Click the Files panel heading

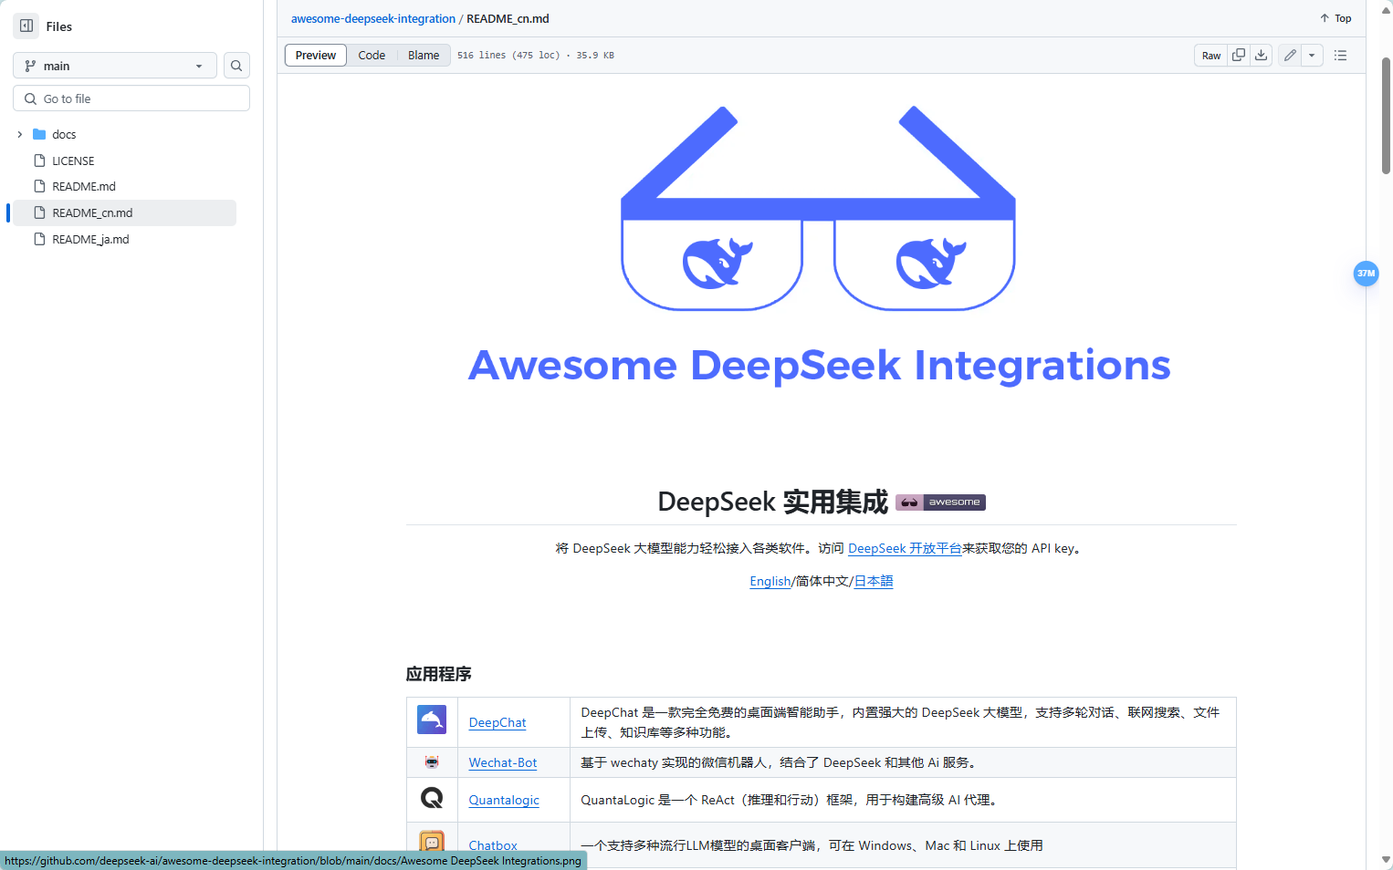click(x=59, y=26)
